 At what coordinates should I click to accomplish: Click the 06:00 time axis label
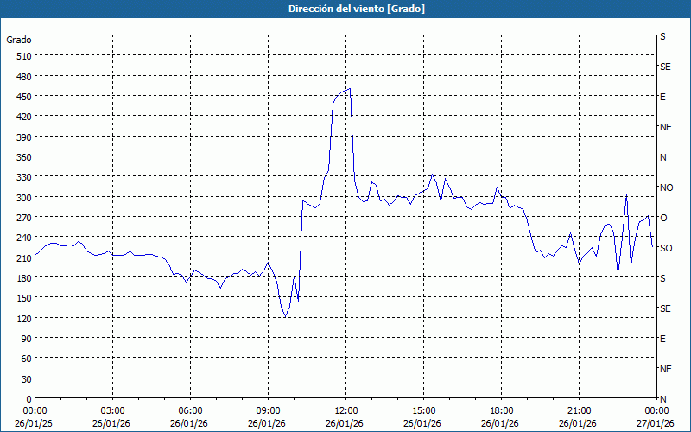[x=190, y=410]
